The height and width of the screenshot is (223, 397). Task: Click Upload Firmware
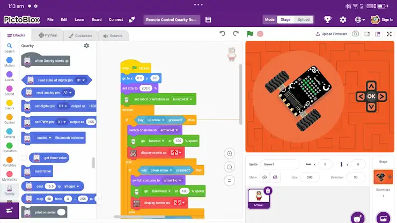tap(332, 34)
